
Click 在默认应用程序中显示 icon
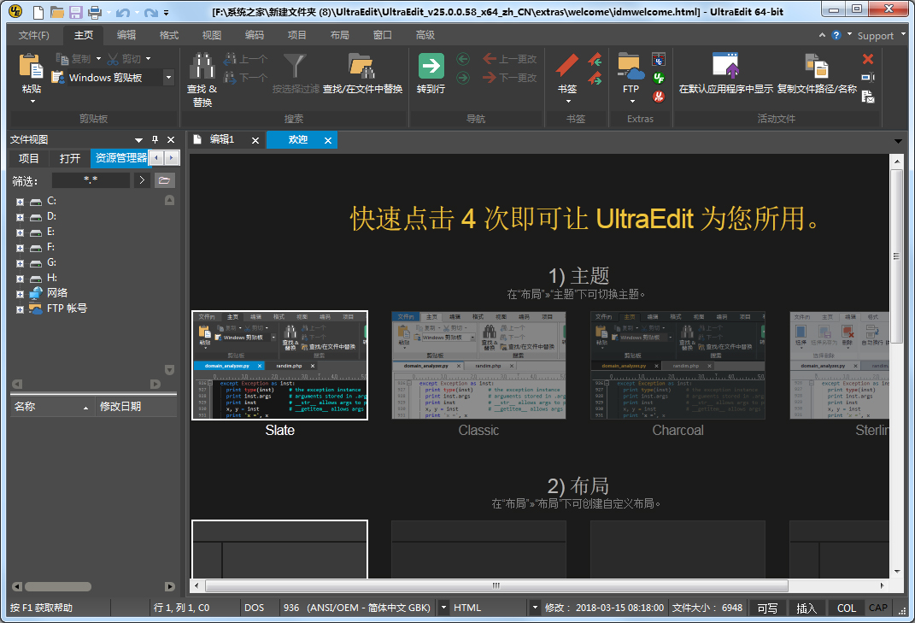click(x=726, y=65)
